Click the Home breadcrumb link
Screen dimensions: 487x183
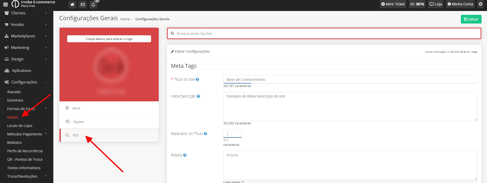coord(125,19)
